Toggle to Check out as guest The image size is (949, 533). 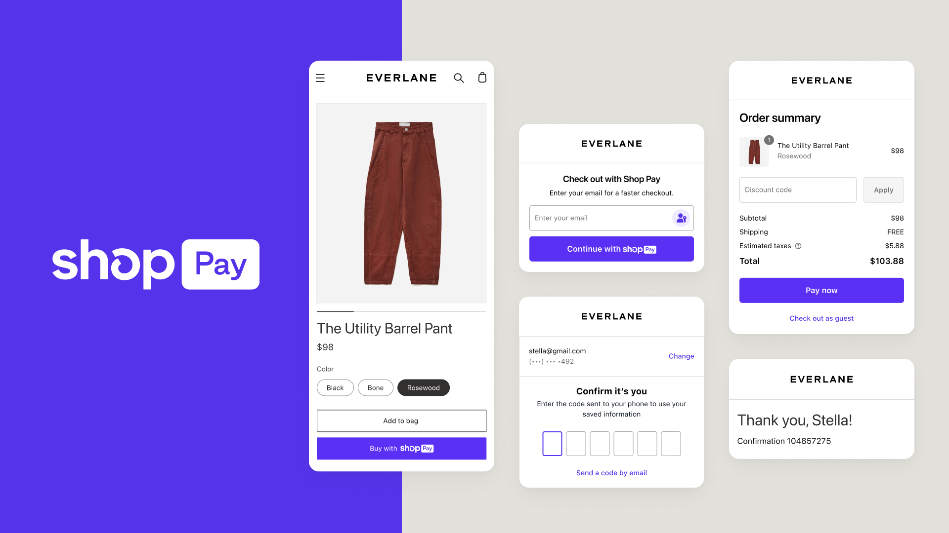click(x=820, y=318)
